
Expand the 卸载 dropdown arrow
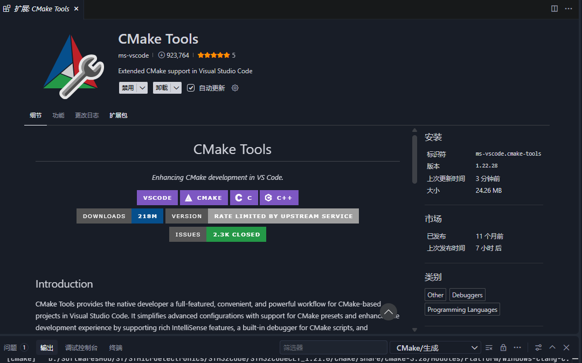(176, 88)
